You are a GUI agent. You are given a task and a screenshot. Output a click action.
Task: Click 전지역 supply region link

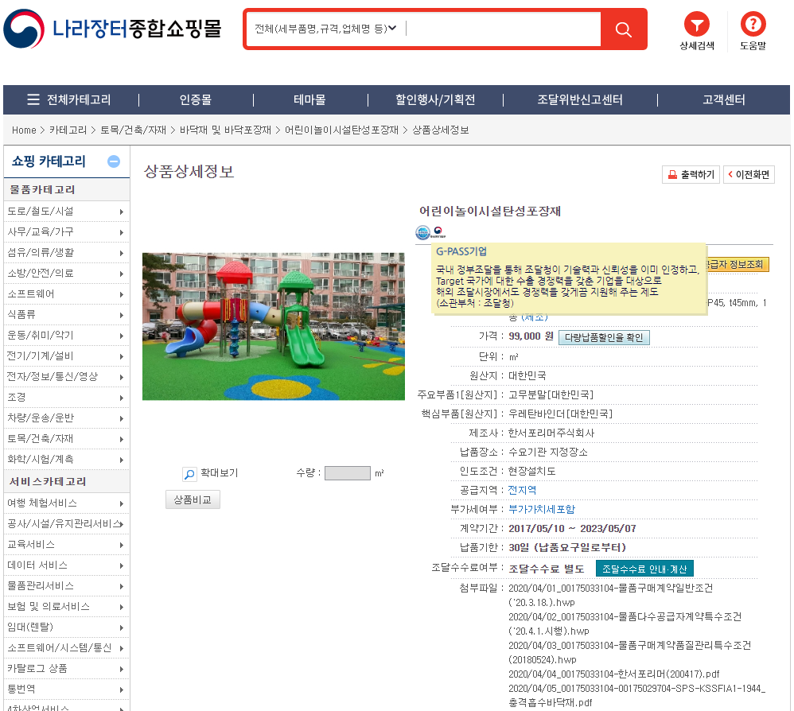[522, 490]
